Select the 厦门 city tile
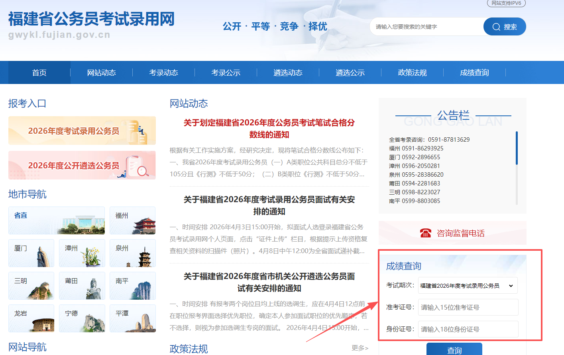 (31, 253)
